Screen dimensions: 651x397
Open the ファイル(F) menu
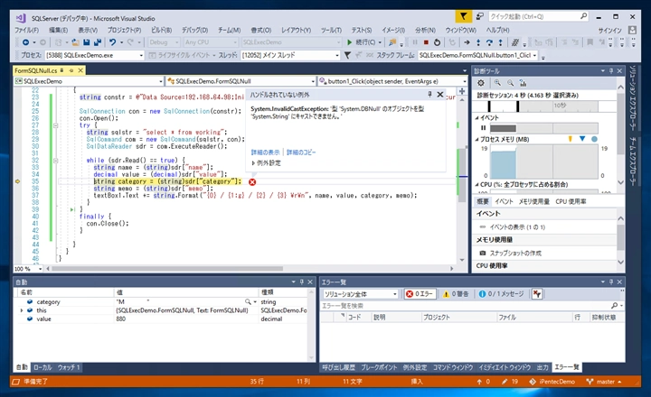click(26, 30)
